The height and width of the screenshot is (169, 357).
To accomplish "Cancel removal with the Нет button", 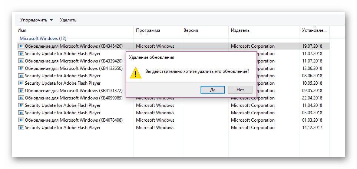I will point(240,90).
